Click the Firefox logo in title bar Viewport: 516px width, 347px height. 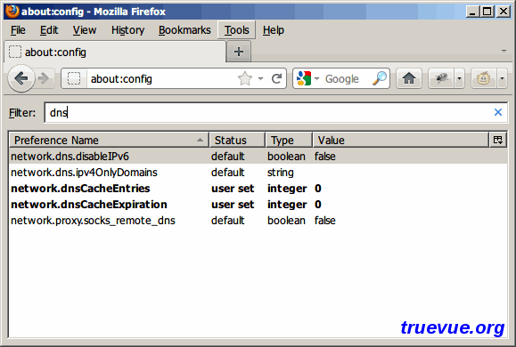click(12, 12)
